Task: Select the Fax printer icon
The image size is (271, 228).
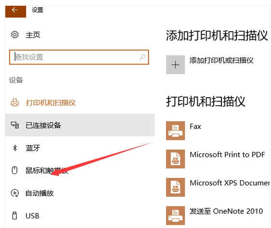Action: 175,130
